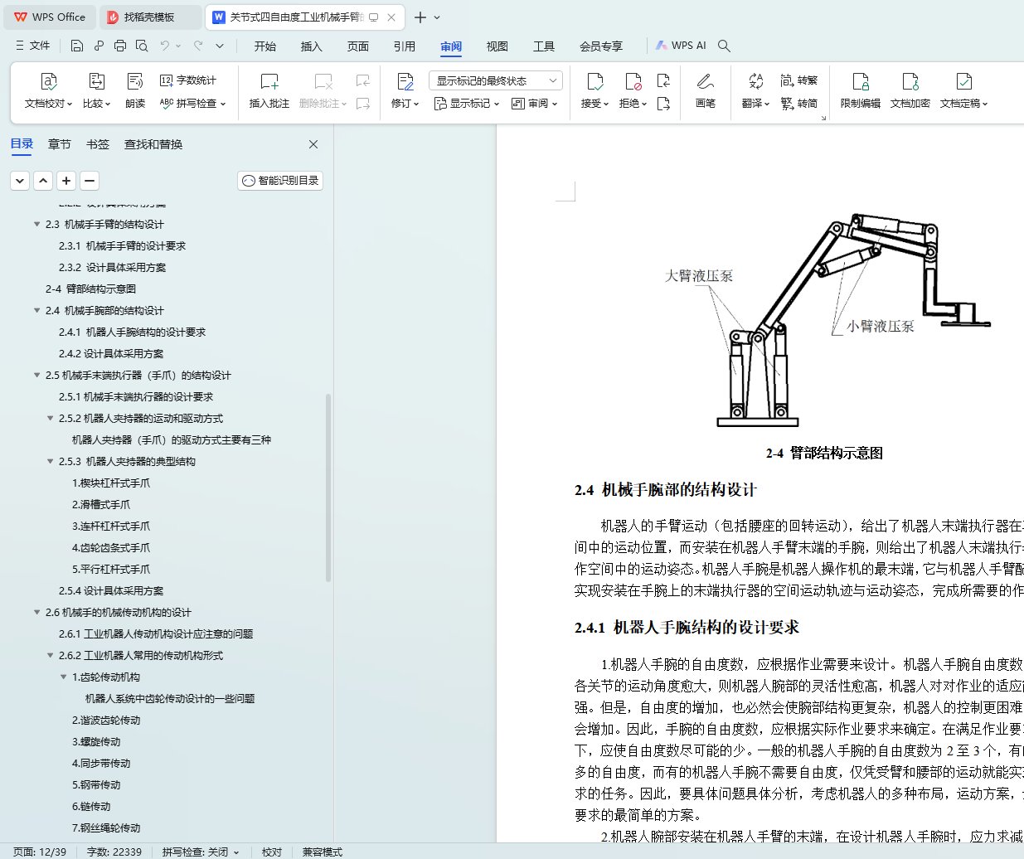Open the 文件 menu
Image resolution: width=1024 pixels, height=859 pixels.
(x=33, y=46)
